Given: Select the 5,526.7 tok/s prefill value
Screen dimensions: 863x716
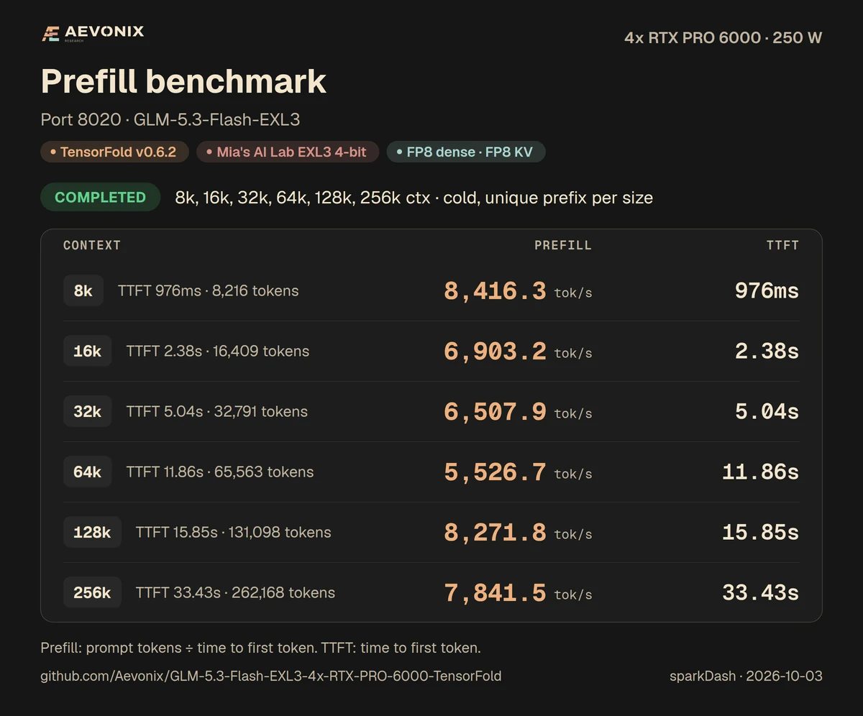Looking at the screenshot, I should tap(518, 472).
